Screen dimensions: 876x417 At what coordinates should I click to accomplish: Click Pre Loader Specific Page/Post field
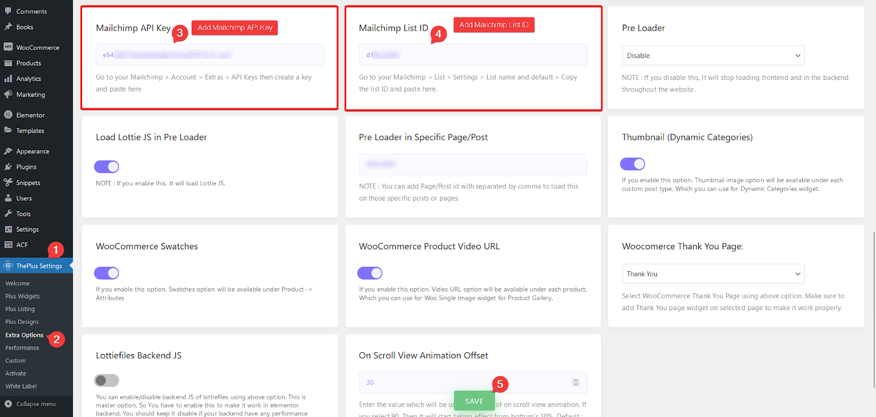point(473,164)
